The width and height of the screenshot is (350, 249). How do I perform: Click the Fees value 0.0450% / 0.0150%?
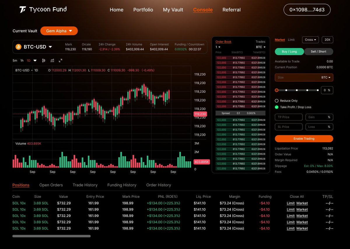pyautogui.click(x=320, y=172)
